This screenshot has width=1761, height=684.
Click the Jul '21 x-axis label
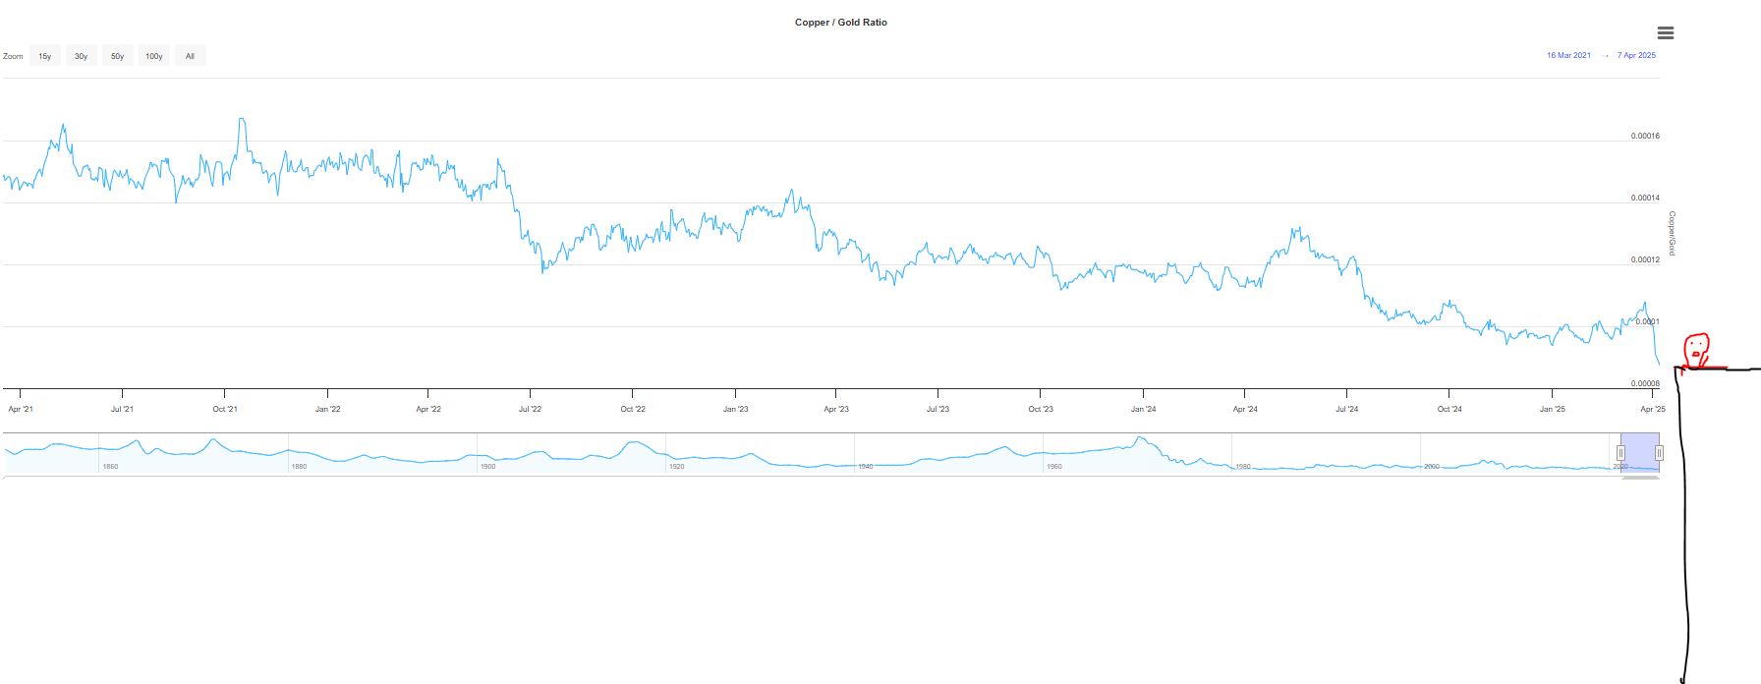(x=122, y=409)
